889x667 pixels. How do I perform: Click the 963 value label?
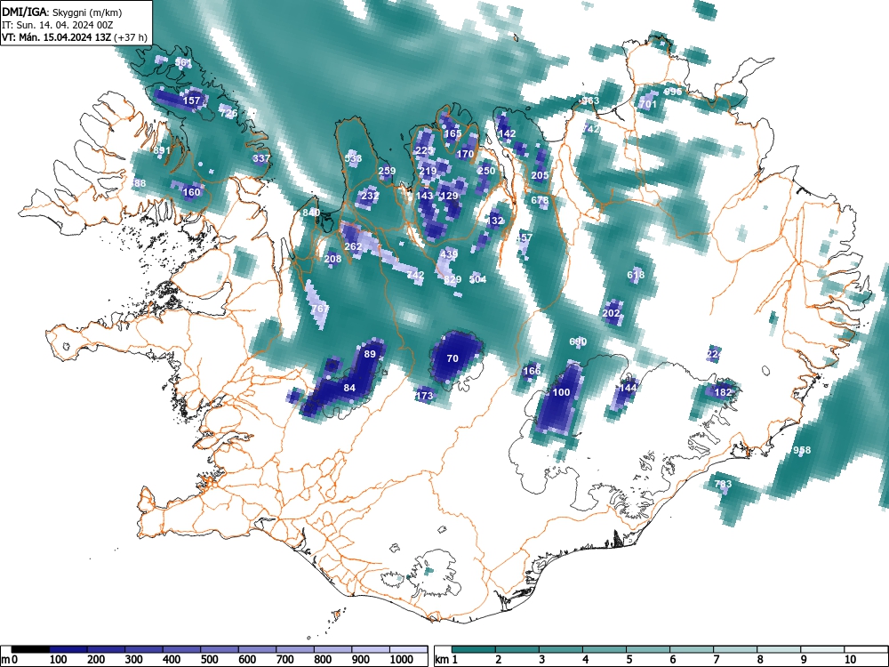pyautogui.click(x=590, y=100)
